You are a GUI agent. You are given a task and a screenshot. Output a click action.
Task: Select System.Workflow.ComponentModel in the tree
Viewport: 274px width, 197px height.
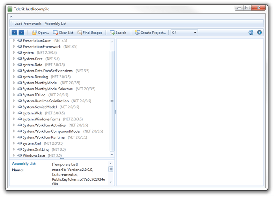coord(52,131)
